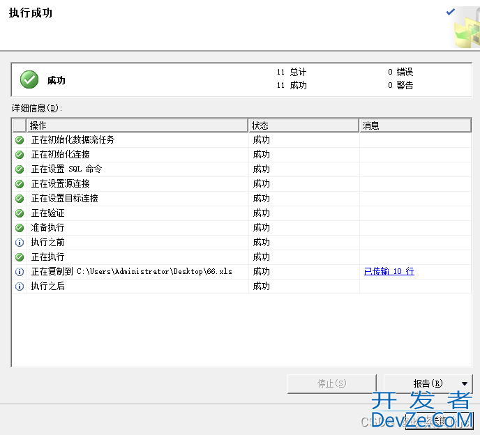Click info icon for 执行之后 row
This screenshot has width=480, height=435.
[x=20, y=287]
